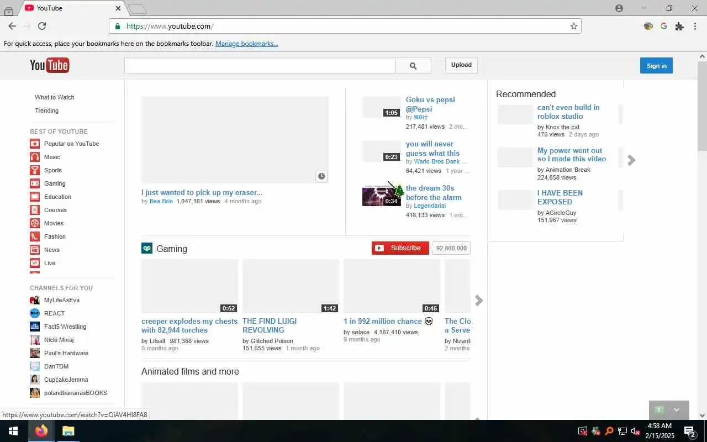Click the Nicki Minaj channel avatar
Image resolution: width=707 pixels, height=442 pixels.
(x=35, y=340)
